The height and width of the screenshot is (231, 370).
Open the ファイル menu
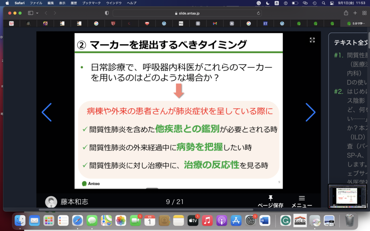(x=36, y=3)
